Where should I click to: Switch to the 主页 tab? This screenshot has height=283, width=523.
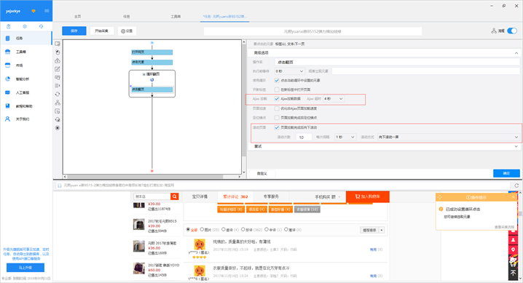(77, 16)
